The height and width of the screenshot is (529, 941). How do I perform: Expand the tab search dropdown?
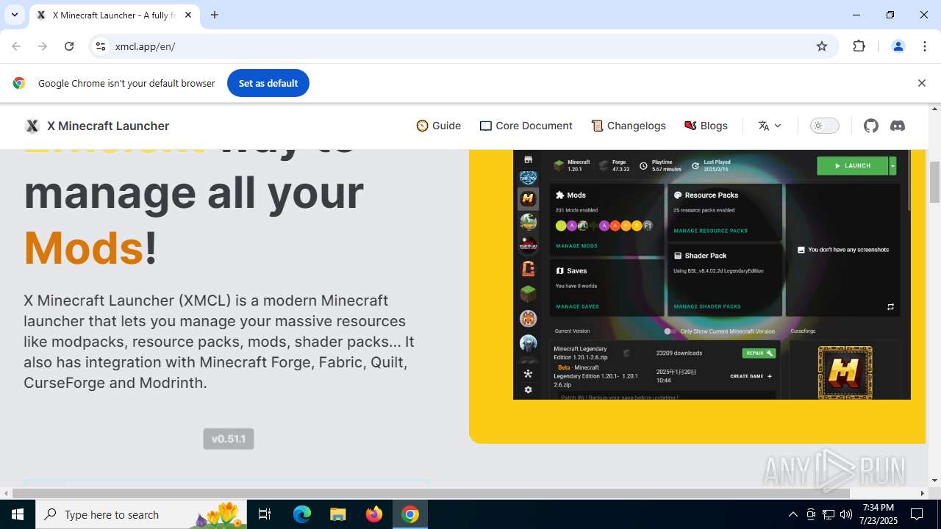click(14, 15)
